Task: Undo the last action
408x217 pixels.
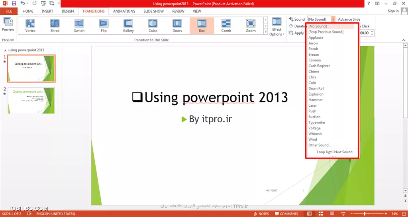Action: point(23,4)
